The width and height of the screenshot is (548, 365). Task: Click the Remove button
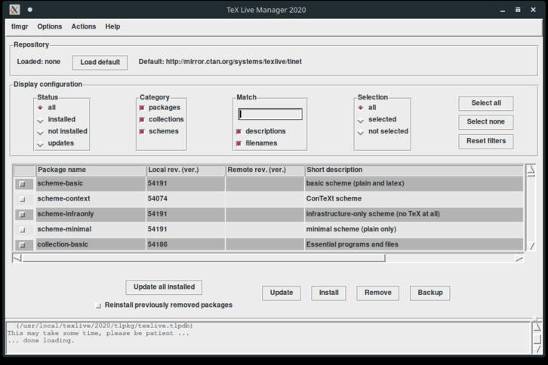pyautogui.click(x=378, y=293)
